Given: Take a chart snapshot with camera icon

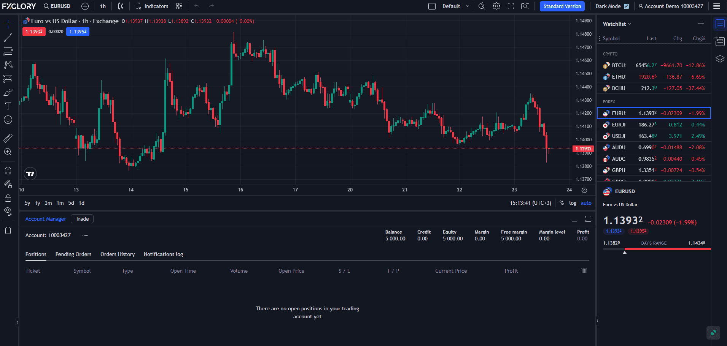Looking at the screenshot, I should 525,6.
